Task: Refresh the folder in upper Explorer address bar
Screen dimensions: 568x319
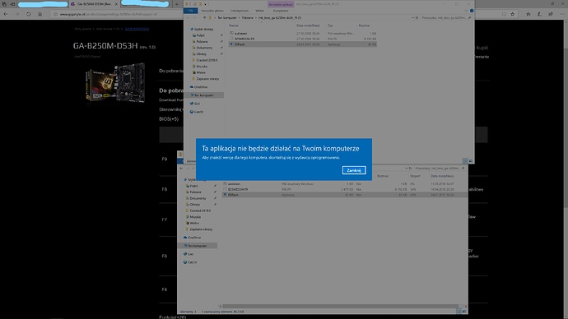Action: (x=417, y=18)
